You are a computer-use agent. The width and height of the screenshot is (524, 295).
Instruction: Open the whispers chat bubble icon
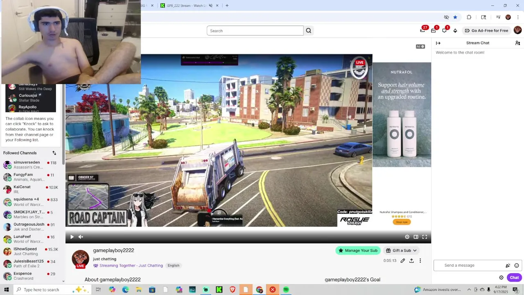tap(445, 30)
